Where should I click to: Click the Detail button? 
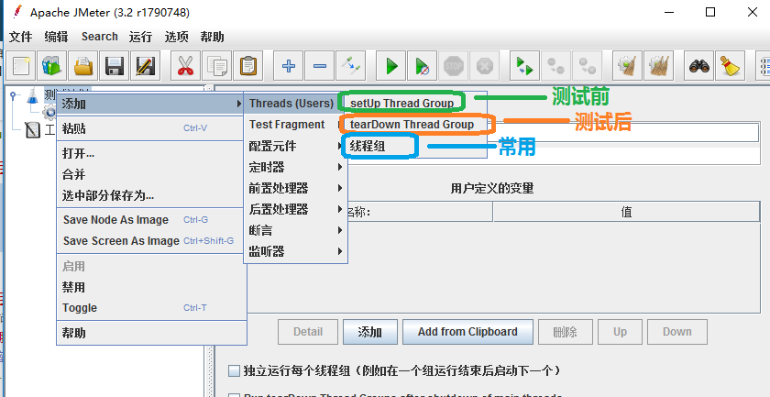click(x=308, y=332)
